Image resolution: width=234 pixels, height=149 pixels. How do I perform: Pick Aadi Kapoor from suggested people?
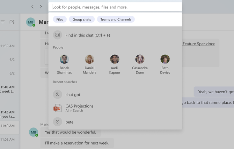point(115,64)
